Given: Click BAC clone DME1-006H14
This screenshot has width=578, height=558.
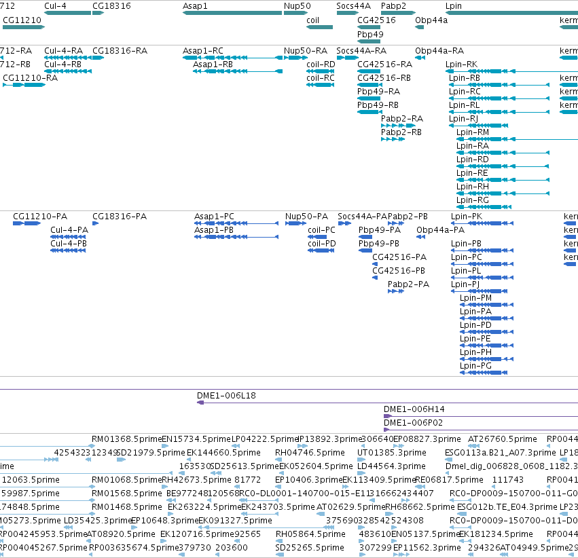Looking at the screenshot, I should tap(481, 416).
